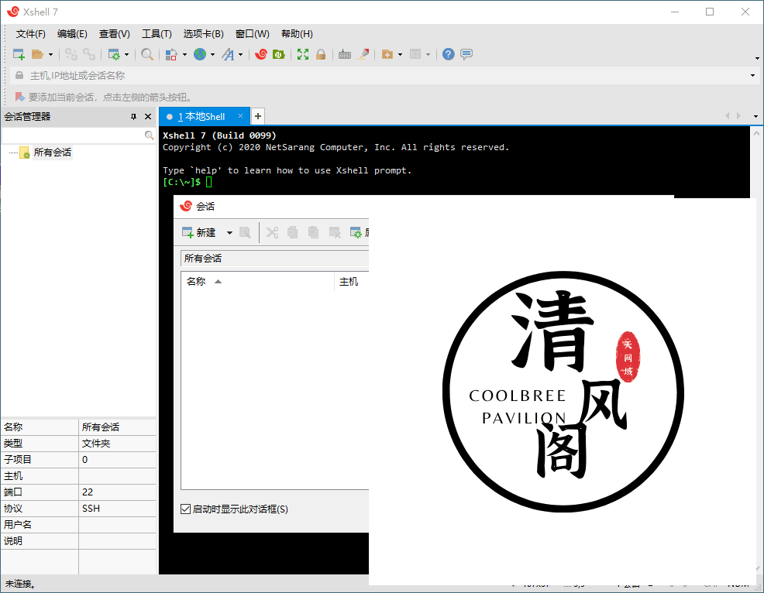Open the 窗口(W) menu

pyautogui.click(x=253, y=33)
